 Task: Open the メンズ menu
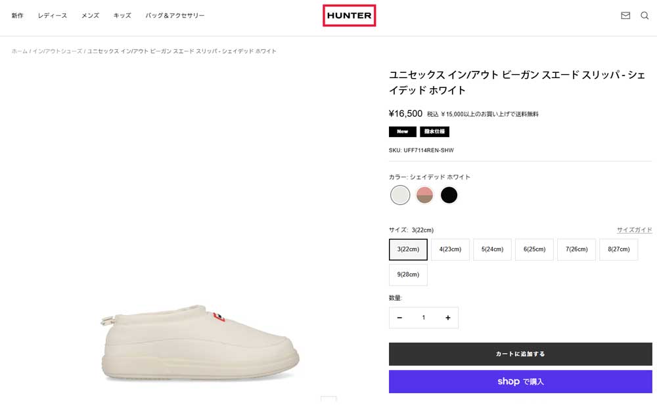tap(90, 16)
